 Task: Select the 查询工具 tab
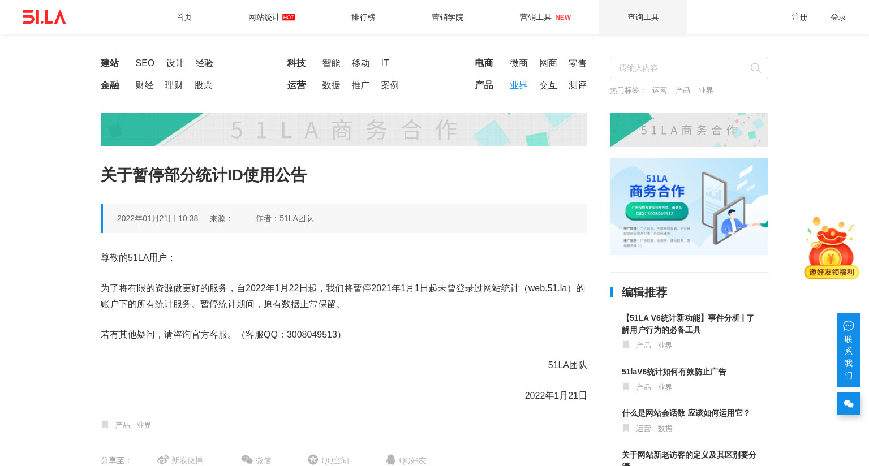pos(643,17)
